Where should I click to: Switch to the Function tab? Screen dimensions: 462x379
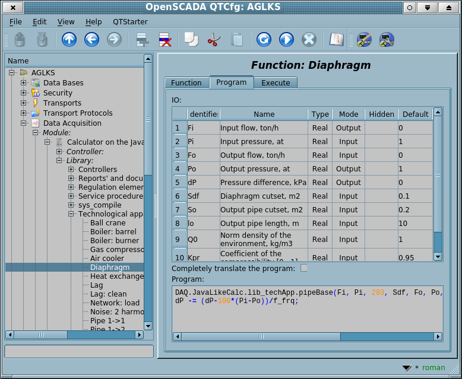tap(186, 83)
